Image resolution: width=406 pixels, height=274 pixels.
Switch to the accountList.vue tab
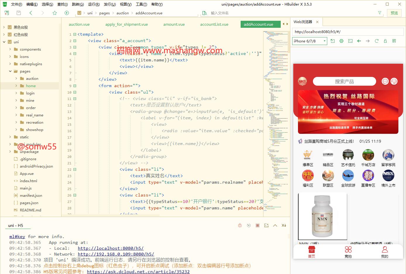point(214,24)
